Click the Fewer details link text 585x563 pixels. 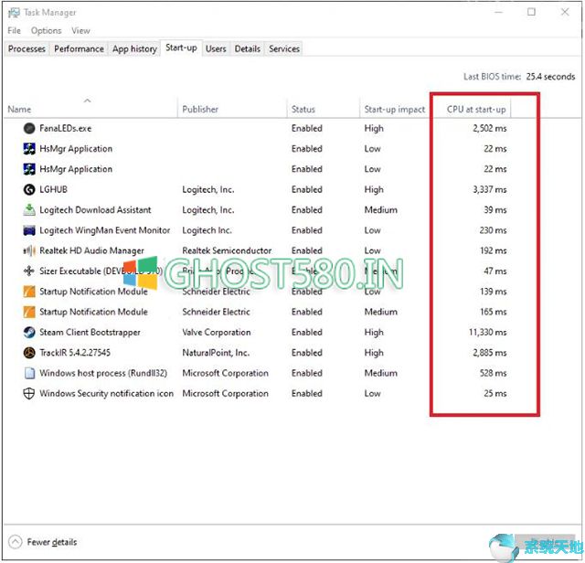(x=52, y=542)
